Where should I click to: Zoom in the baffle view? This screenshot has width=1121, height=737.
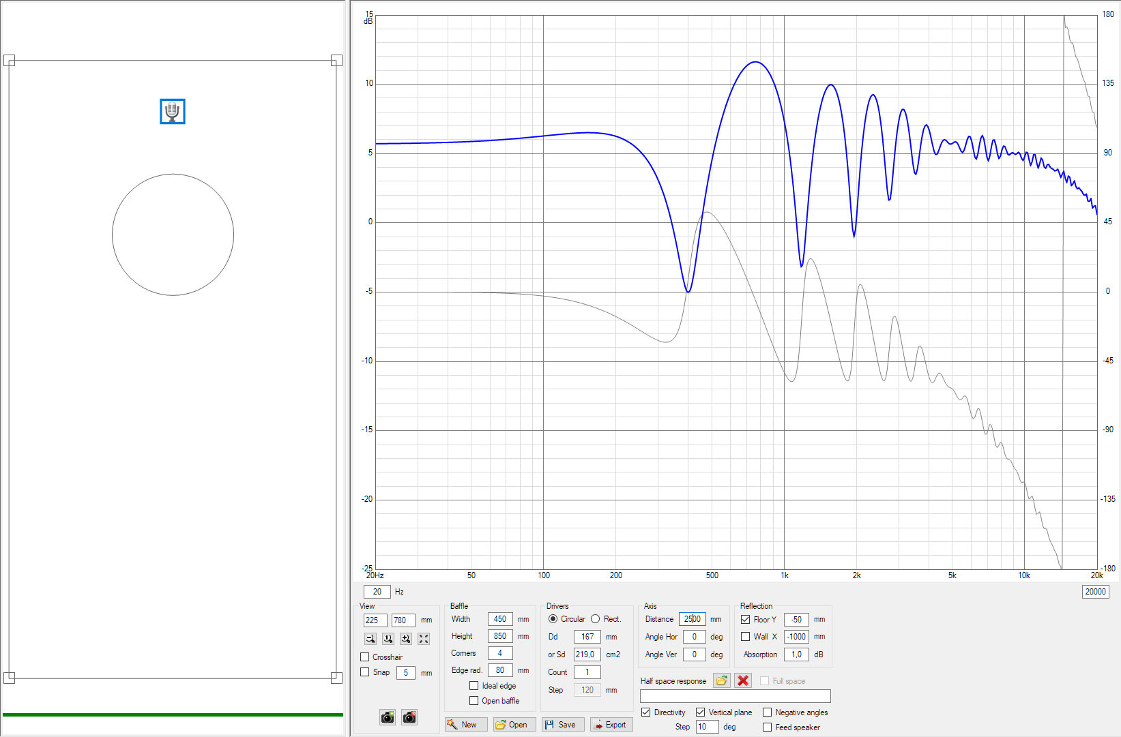click(406, 639)
